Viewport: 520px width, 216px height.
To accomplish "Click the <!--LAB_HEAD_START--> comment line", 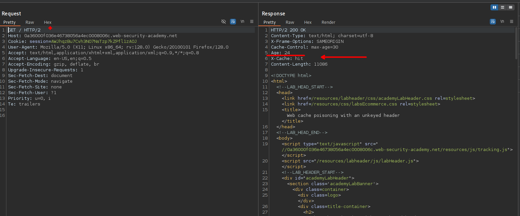I will tap(304, 87).
